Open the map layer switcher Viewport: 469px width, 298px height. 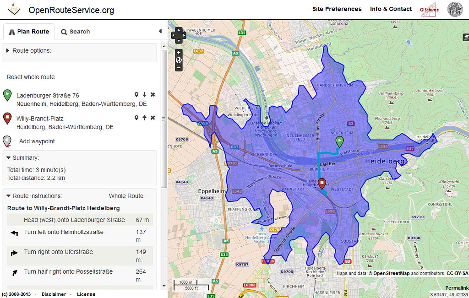(x=466, y=38)
